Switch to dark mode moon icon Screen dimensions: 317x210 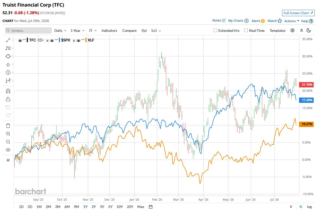pyautogui.click(x=308, y=30)
